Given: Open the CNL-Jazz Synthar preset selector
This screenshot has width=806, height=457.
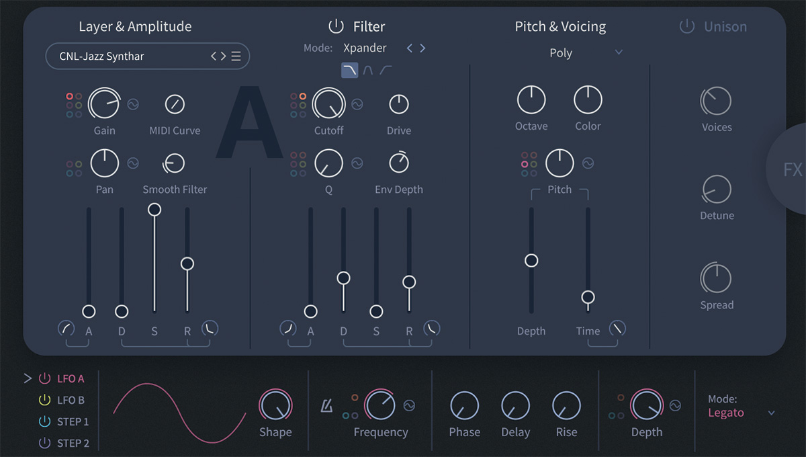Looking at the screenshot, I should (x=147, y=56).
